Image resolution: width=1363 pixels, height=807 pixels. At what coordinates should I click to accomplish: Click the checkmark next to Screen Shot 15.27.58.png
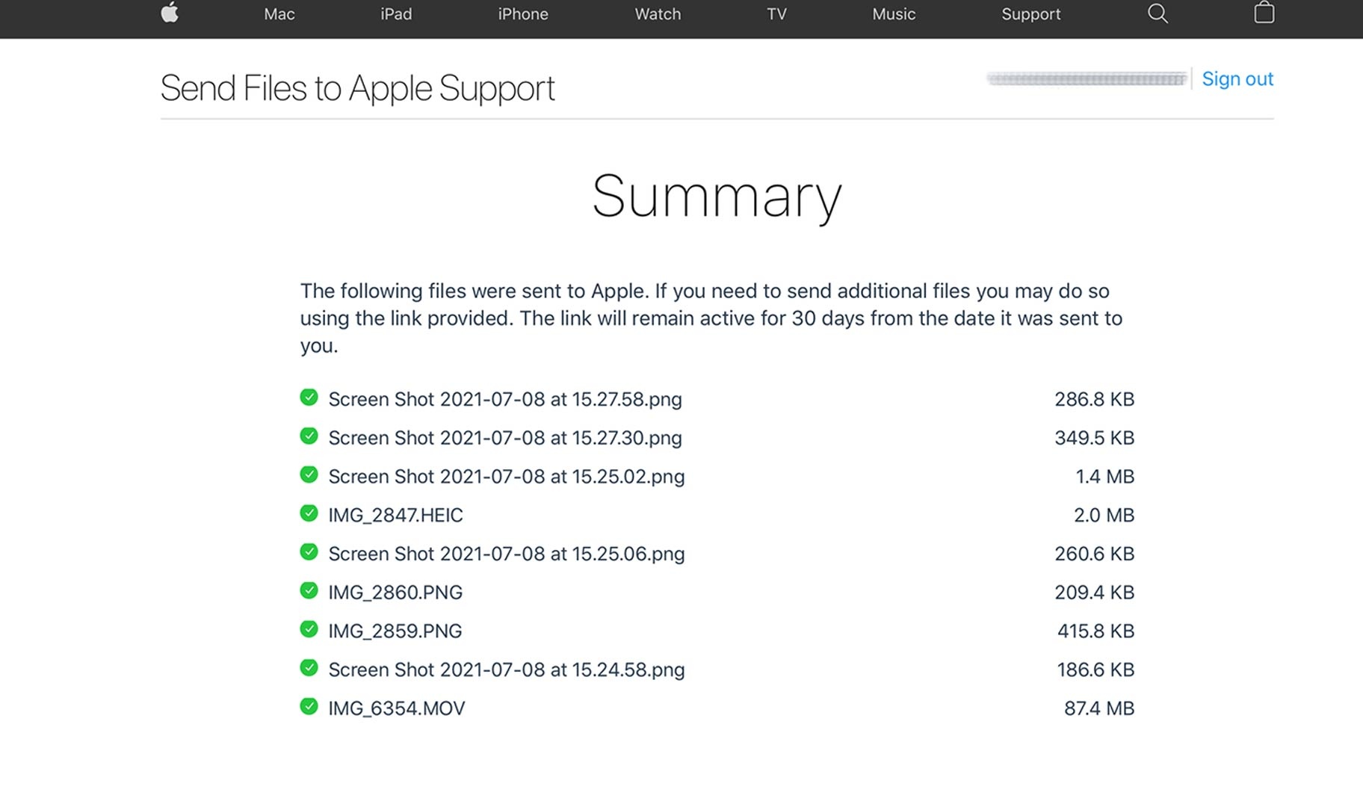[x=309, y=397]
